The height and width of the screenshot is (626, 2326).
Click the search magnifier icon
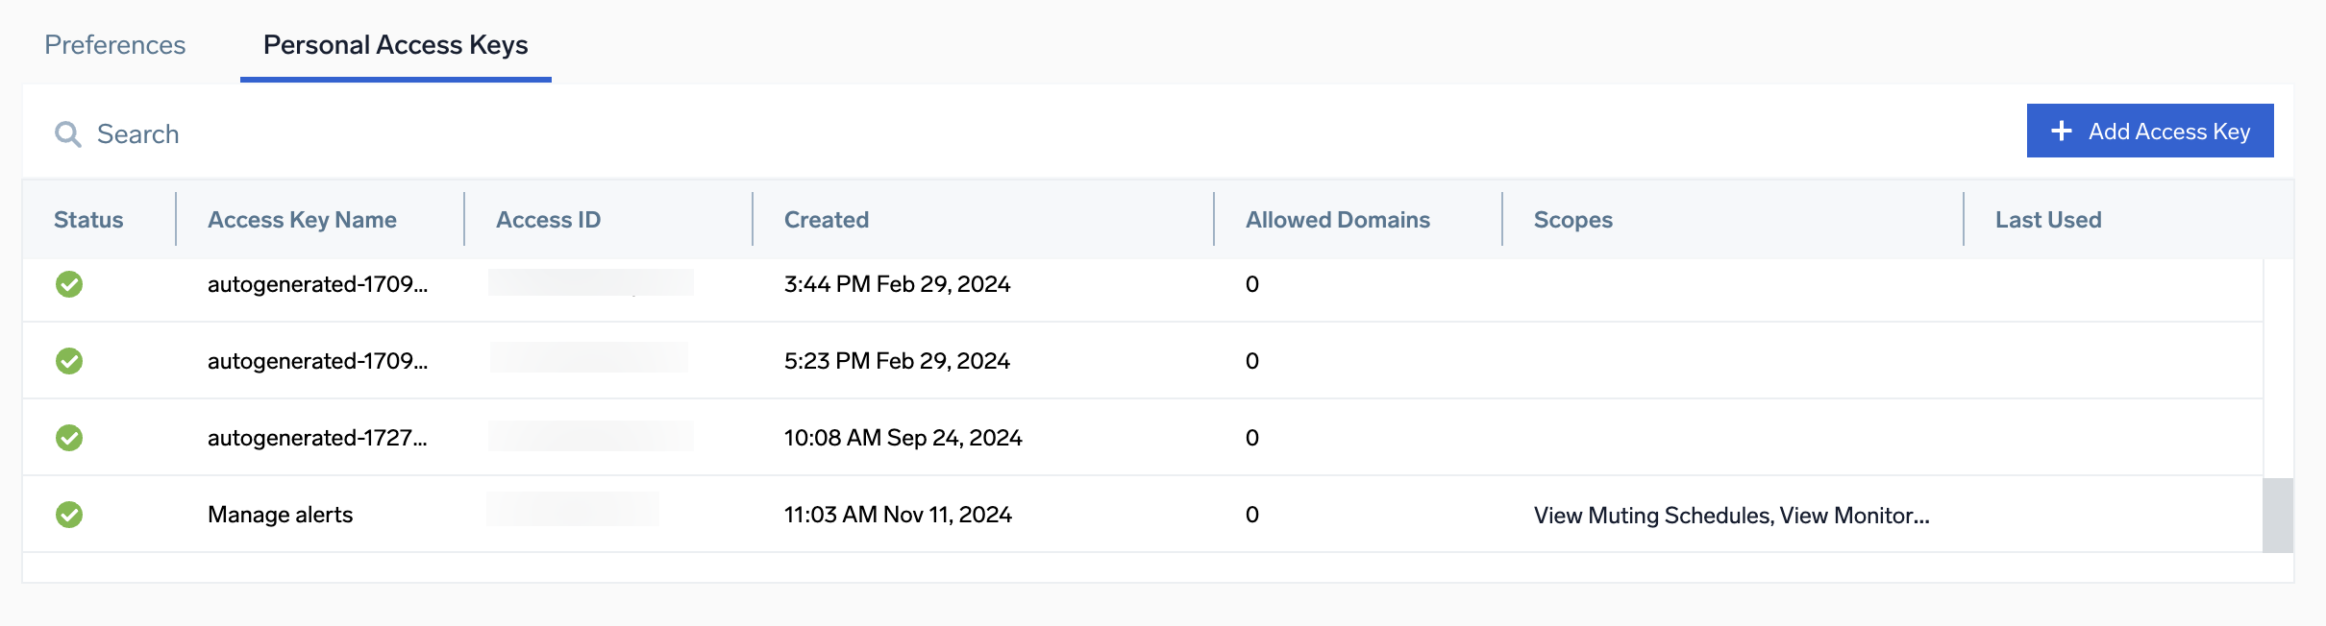click(x=67, y=134)
